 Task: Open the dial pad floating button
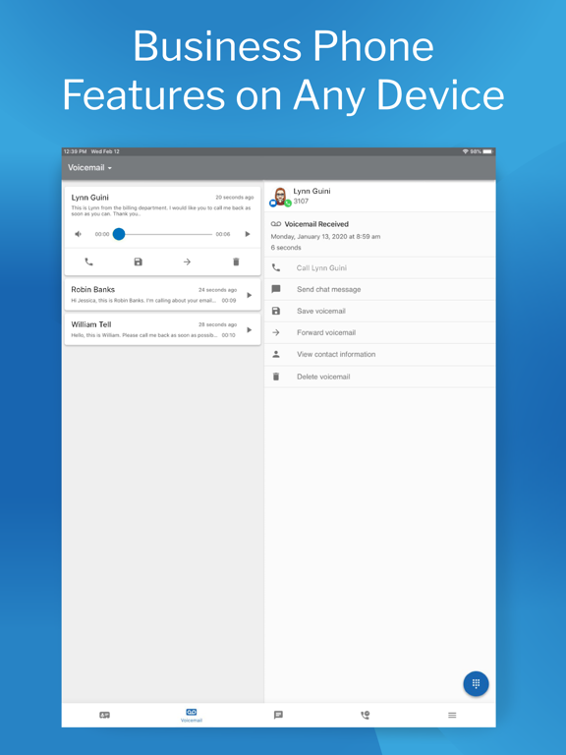[x=476, y=684]
